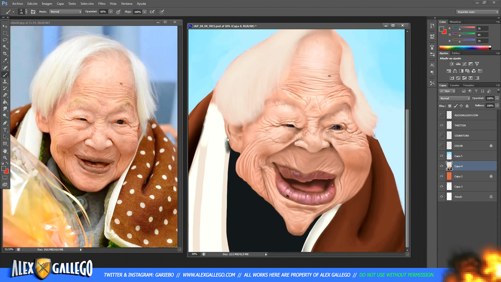This screenshot has height=282, width=501.
Task: Select the Move tool
Action: [5, 26]
